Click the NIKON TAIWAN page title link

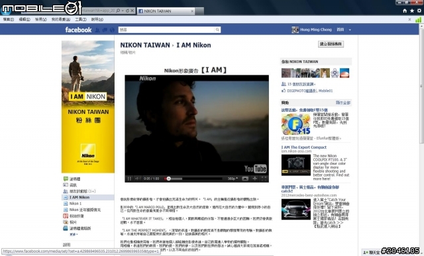coord(145,45)
